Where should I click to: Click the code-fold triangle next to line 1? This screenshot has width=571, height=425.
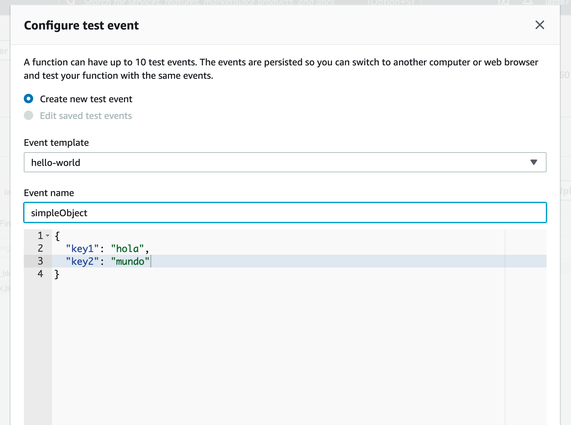[x=47, y=236]
